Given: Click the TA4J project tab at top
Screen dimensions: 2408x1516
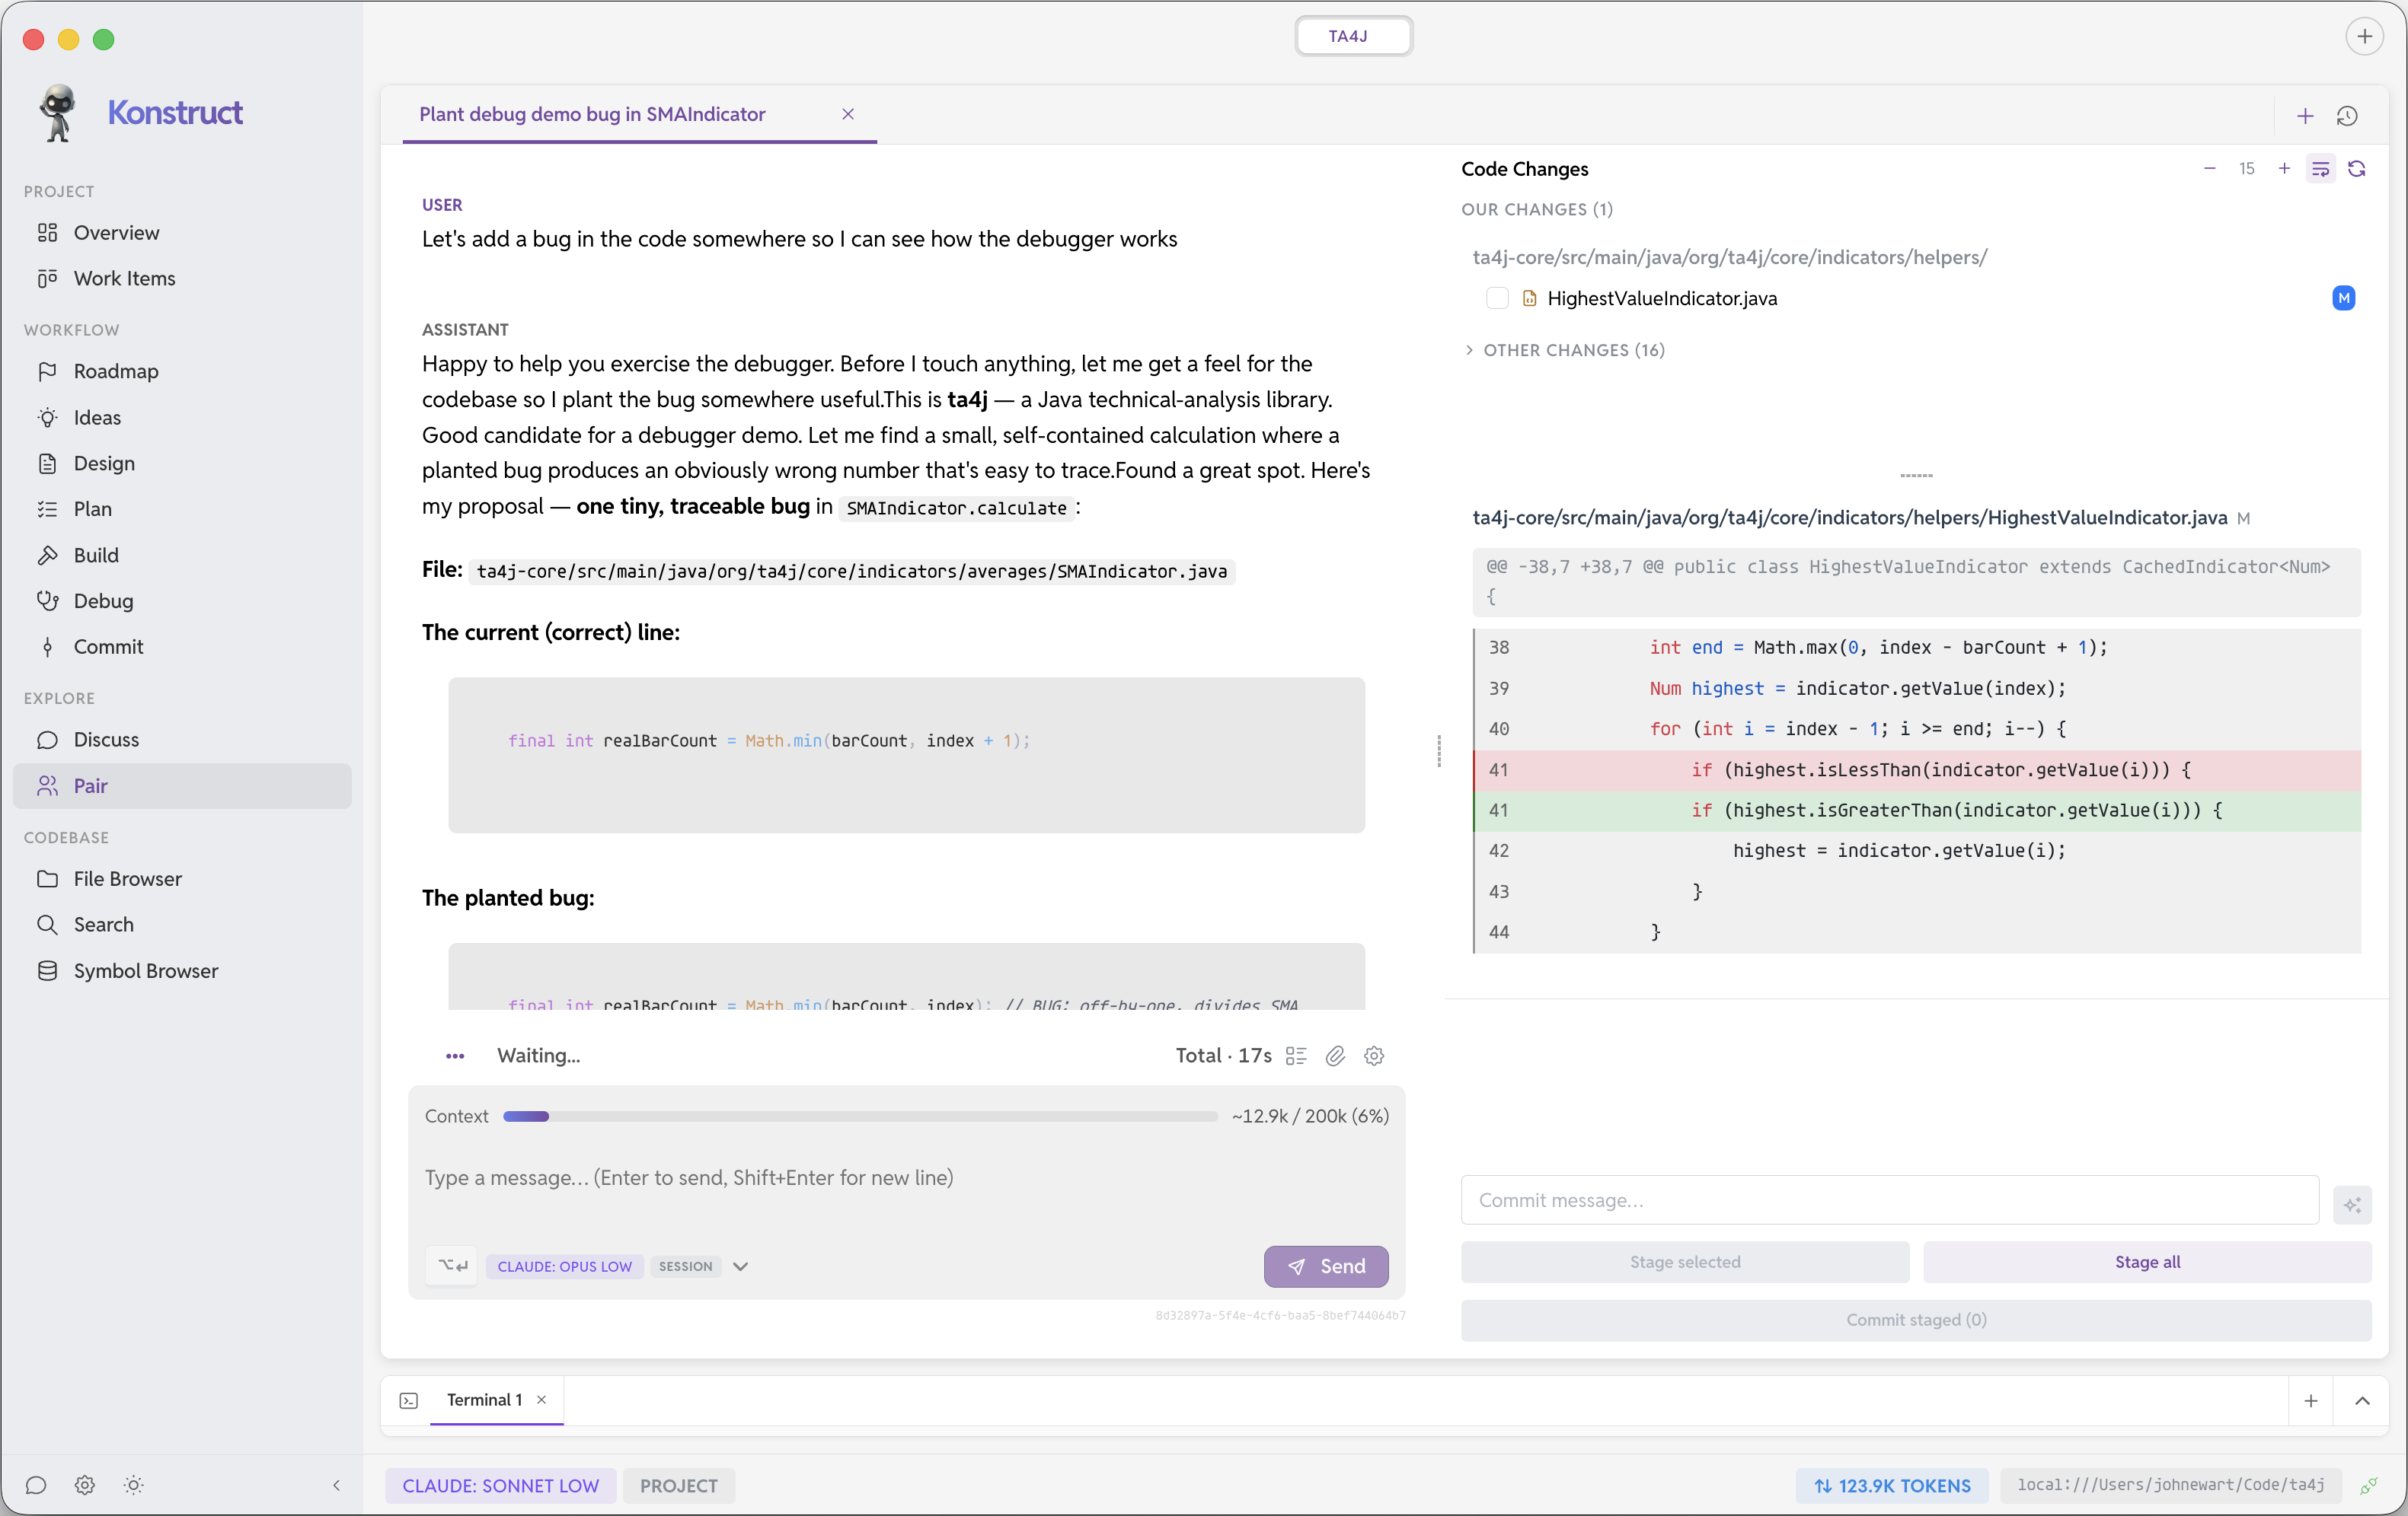Looking at the screenshot, I should 1353,37.
